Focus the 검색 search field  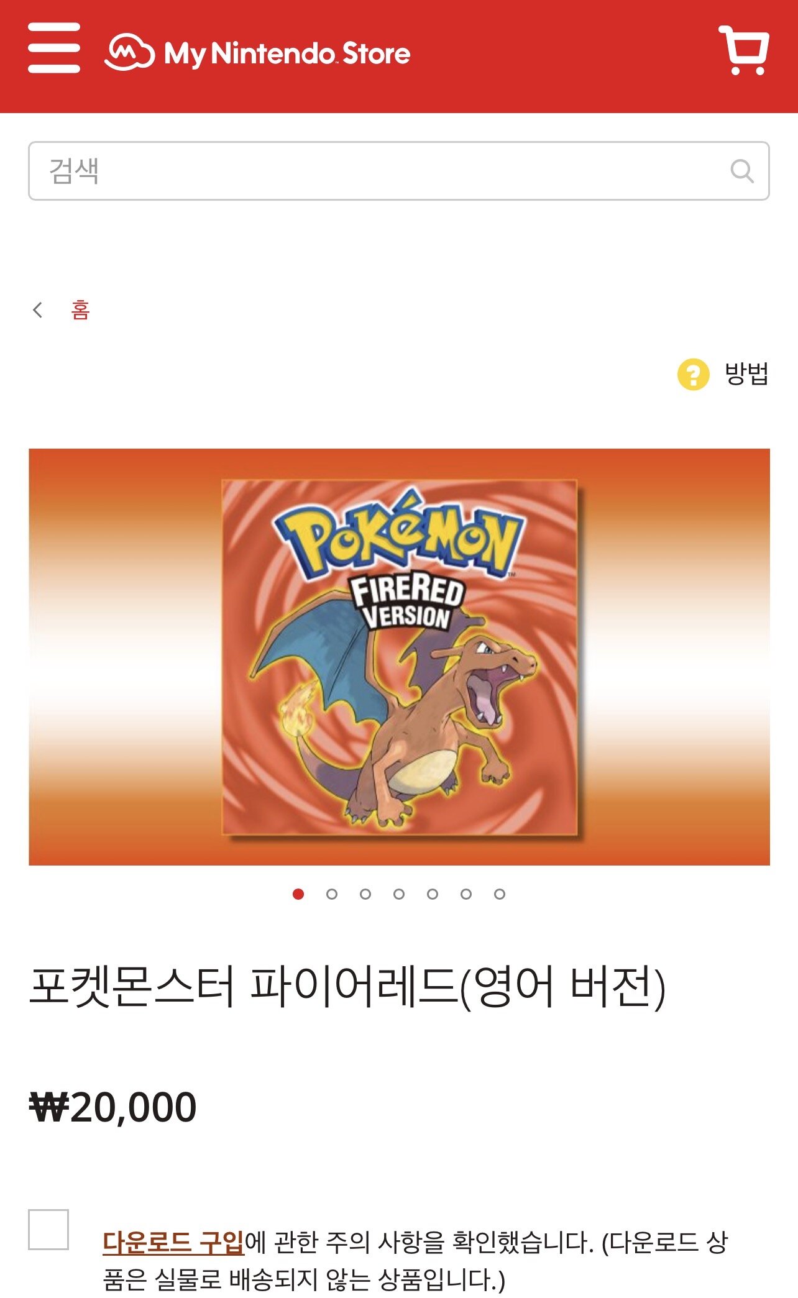click(x=398, y=171)
